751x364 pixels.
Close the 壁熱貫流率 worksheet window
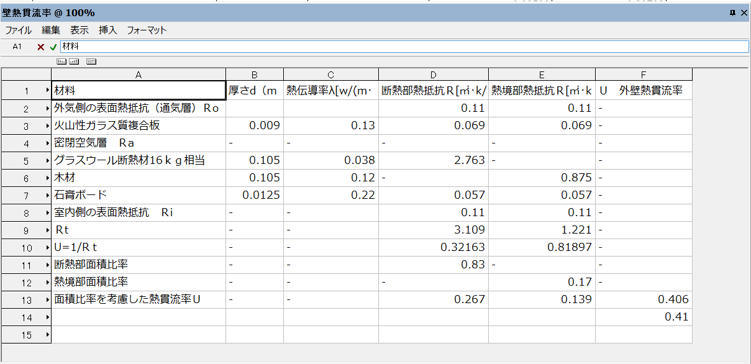tap(744, 12)
